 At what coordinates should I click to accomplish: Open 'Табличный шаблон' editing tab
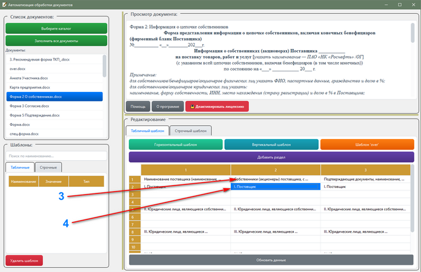coord(147,131)
